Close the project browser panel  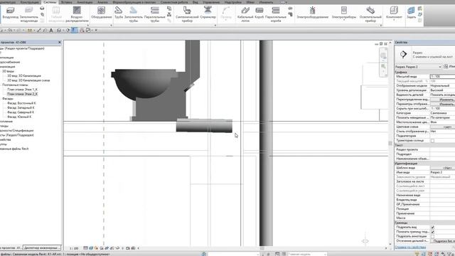60,43
